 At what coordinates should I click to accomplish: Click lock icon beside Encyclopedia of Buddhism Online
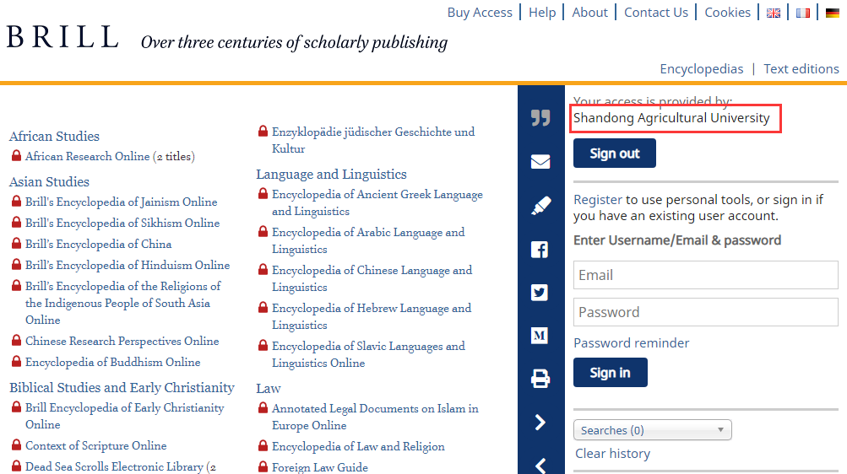coord(16,361)
